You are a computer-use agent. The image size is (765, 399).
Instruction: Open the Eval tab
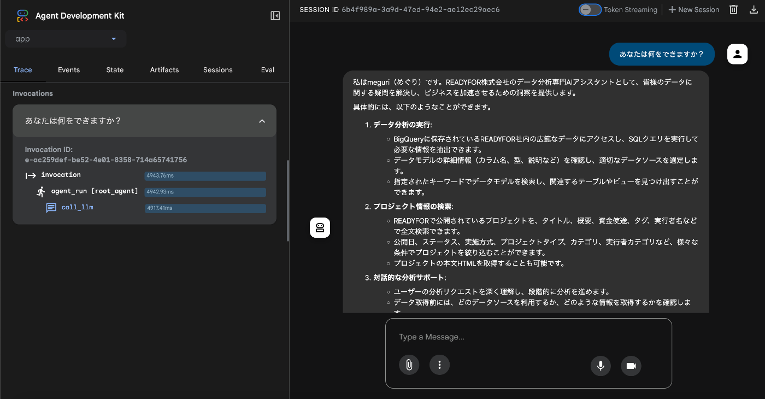[x=268, y=70]
